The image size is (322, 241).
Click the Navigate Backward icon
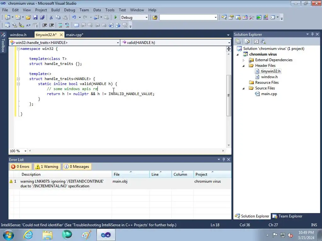click(96, 18)
